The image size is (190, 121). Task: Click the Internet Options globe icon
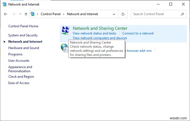[x=64, y=47]
